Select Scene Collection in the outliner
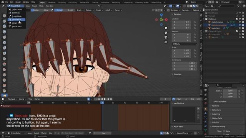The height and width of the screenshot is (138, 246). click(x=212, y=10)
